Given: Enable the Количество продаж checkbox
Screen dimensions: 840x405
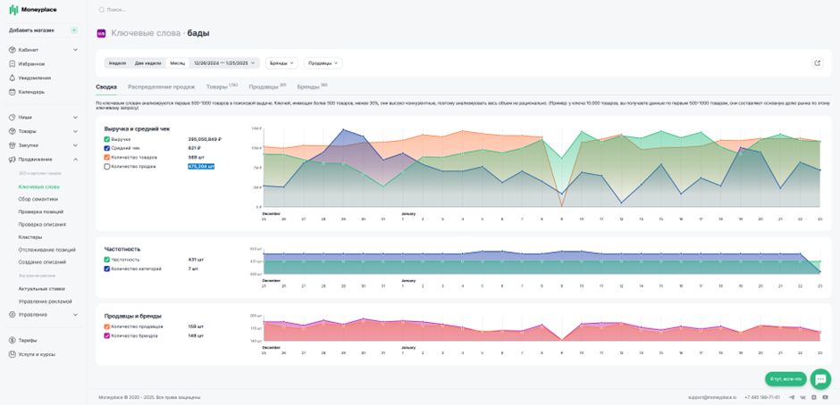Looking at the screenshot, I should pyautogui.click(x=107, y=167).
